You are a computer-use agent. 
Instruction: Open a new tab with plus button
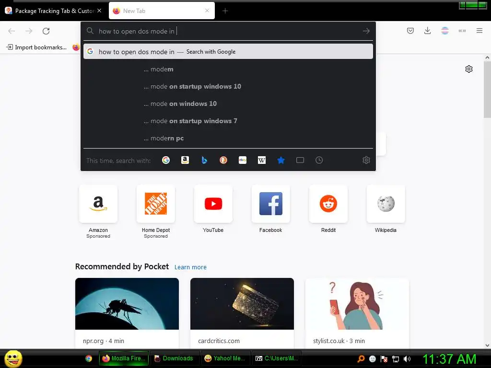click(225, 11)
